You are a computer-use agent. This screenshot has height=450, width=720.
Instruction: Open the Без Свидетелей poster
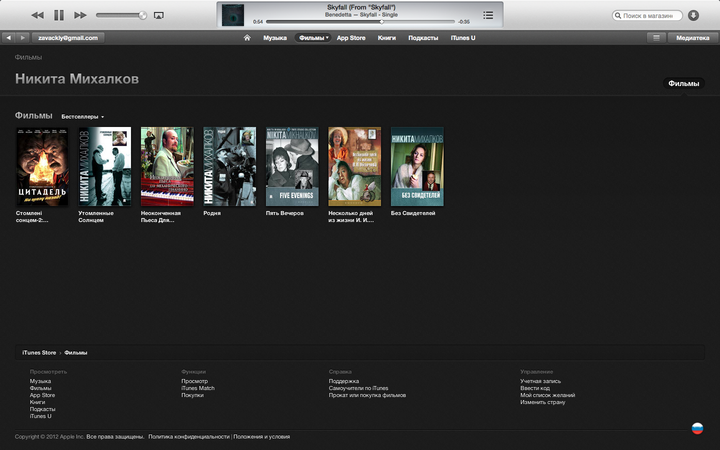[417, 166]
